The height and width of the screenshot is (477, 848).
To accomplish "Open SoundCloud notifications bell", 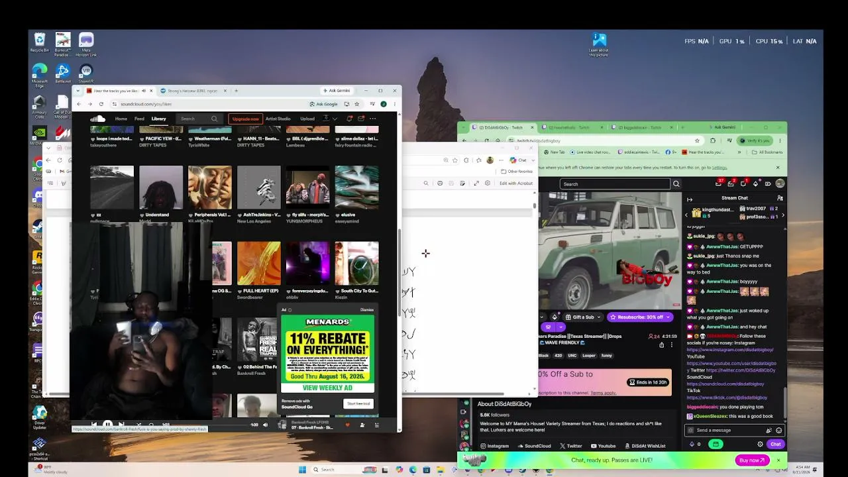I will point(349,119).
